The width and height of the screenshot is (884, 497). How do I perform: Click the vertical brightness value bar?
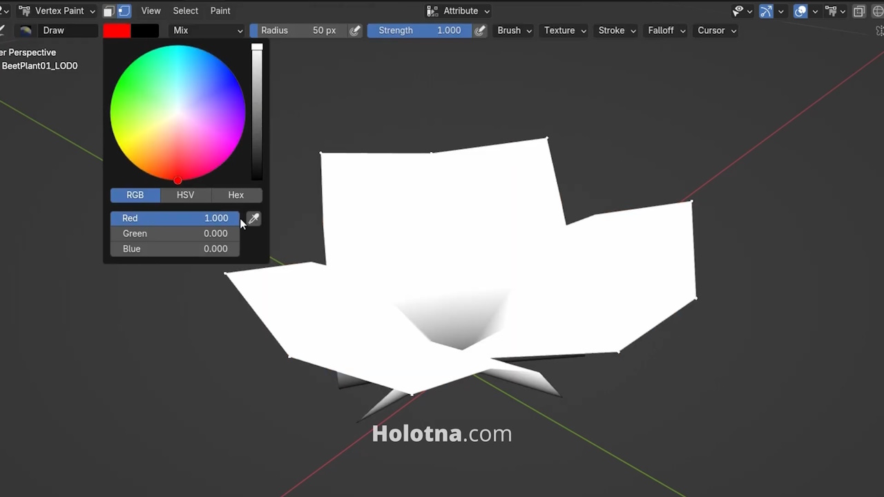point(257,113)
